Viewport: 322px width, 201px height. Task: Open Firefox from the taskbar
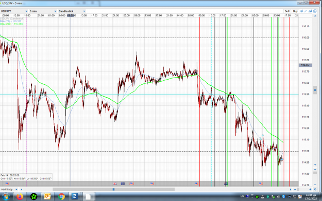[20, 197]
